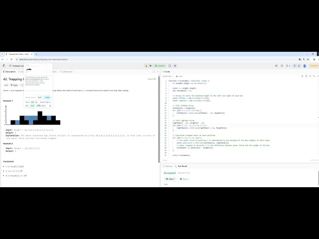Click the test result panel scrollbar
This screenshot has height=239, width=319.
tap(319, 178)
